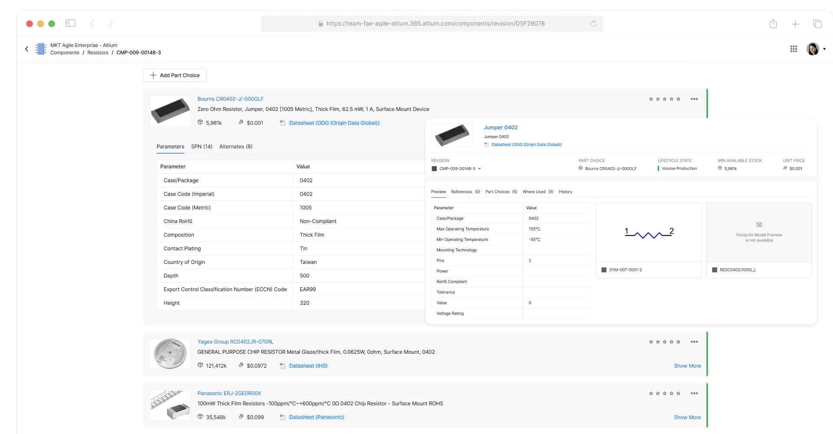Click the Add Part Choice button
Viewport: 833px width, 434px height.
tap(175, 75)
